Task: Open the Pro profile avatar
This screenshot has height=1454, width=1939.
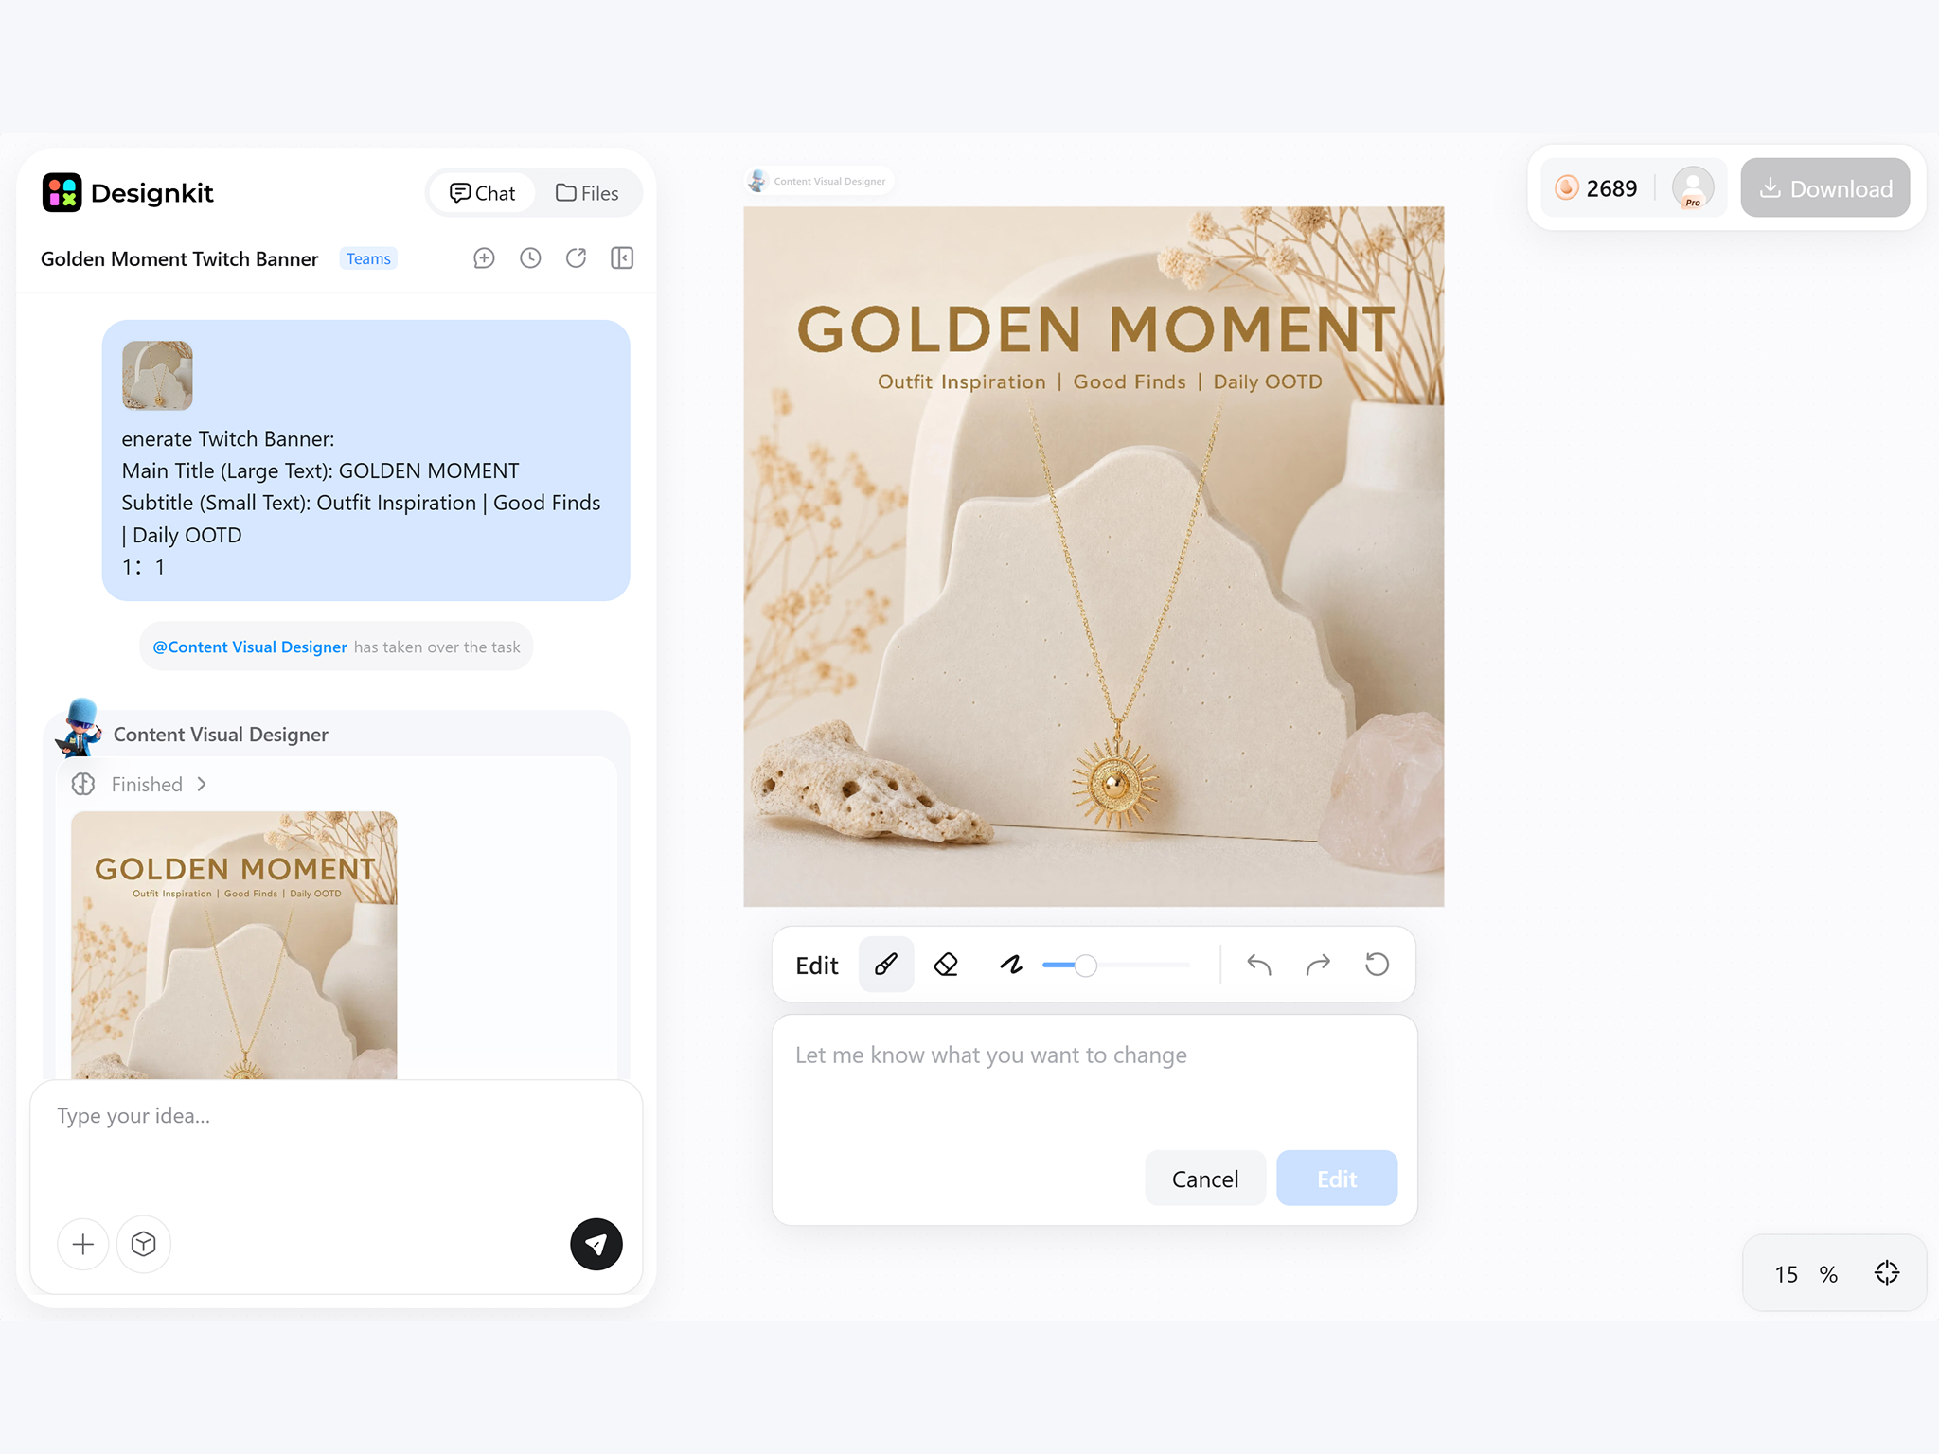Action: (x=1693, y=187)
